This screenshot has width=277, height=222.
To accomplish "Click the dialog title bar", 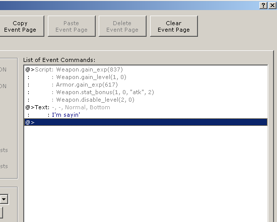I will (x=129, y=6).
